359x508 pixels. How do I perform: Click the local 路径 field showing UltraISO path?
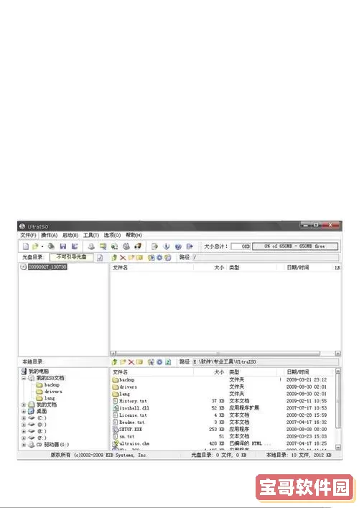(x=266, y=362)
